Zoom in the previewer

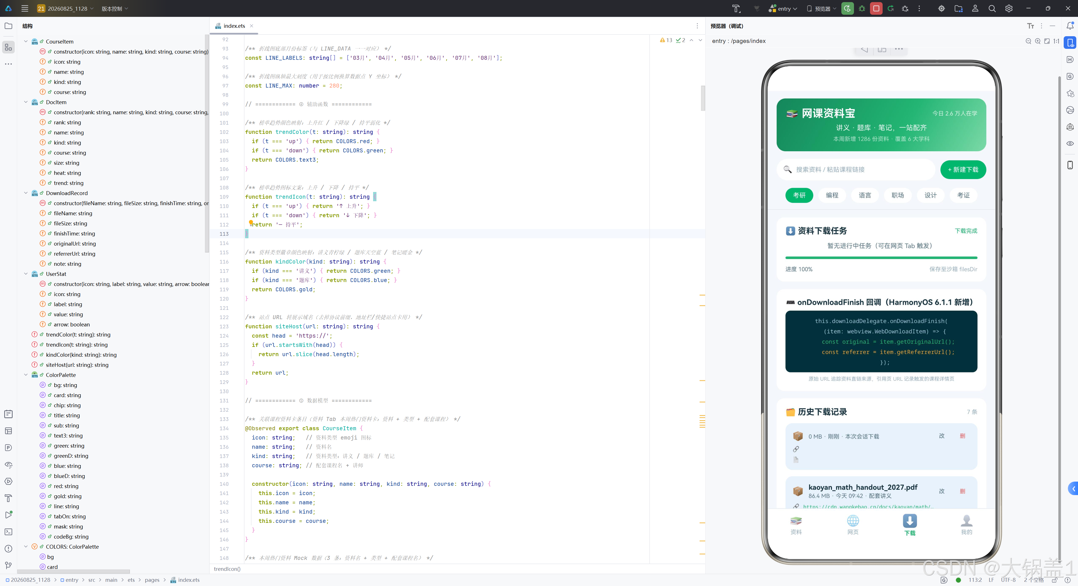[x=1038, y=41]
